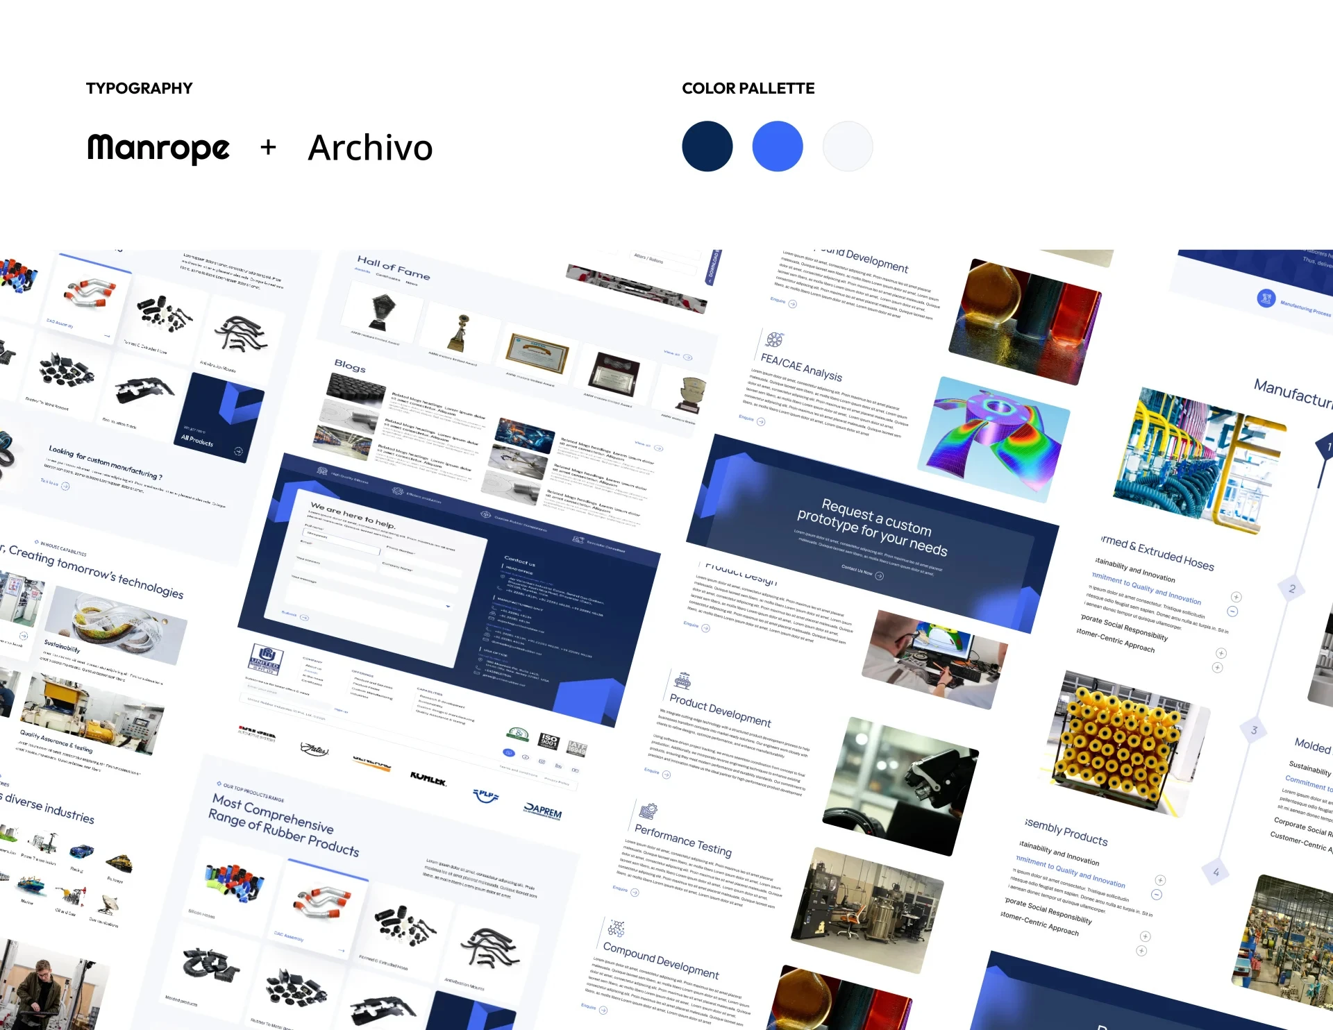Click the arrow icon on All Products card
The width and height of the screenshot is (1333, 1030).
pos(238,451)
